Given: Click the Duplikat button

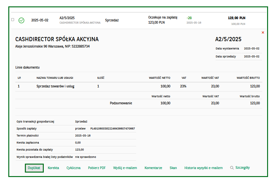Looking at the screenshot, I should [34, 168].
